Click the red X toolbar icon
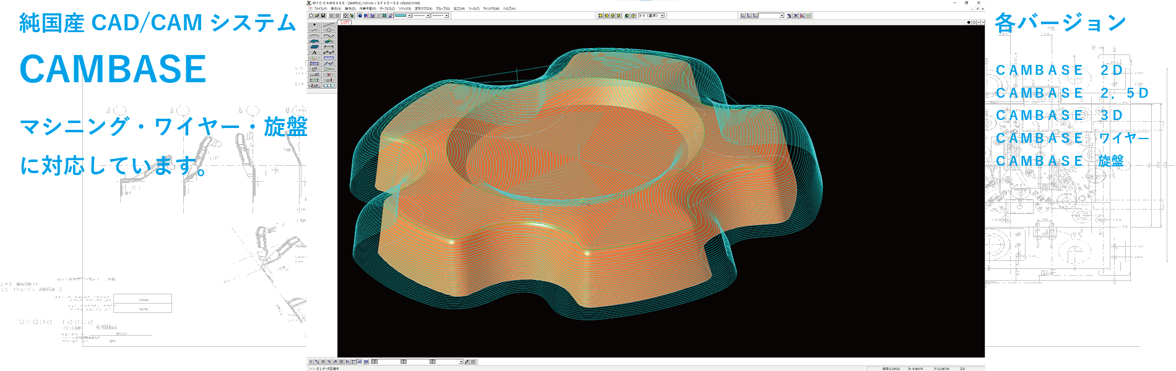Viewport: 1176px width, 371px height. coord(802,15)
